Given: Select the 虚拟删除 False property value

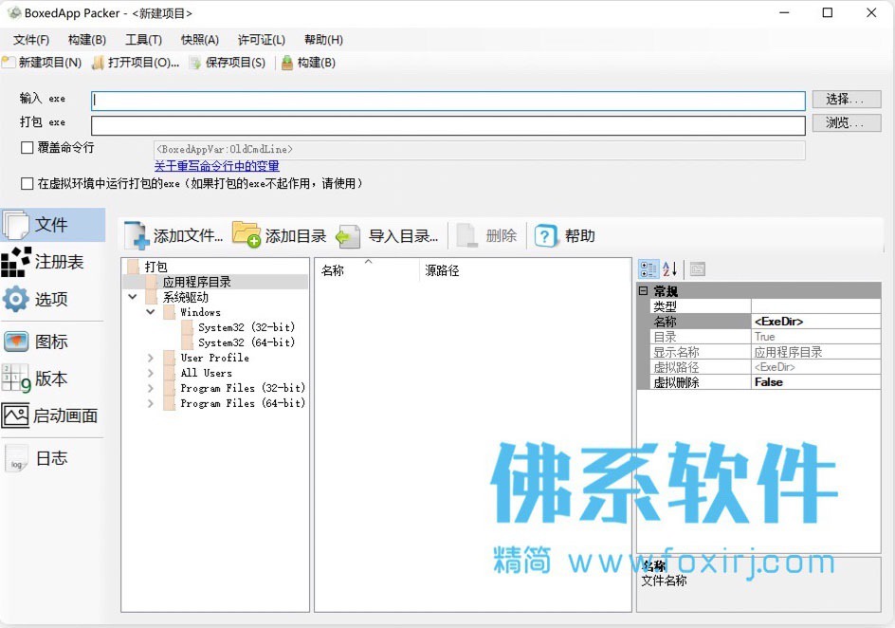Looking at the screenshot, I should tap(815, 382).
